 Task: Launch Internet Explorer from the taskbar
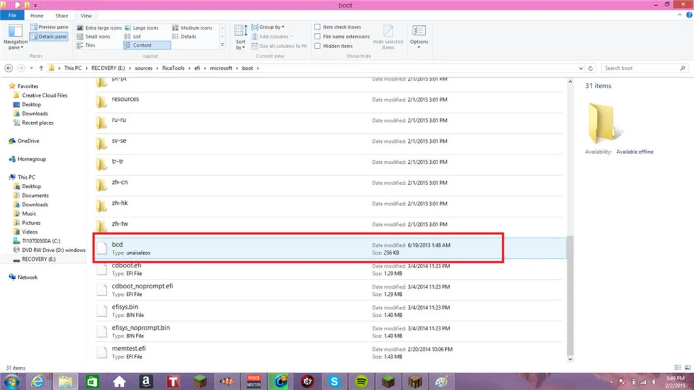click(x=38, y=381)
